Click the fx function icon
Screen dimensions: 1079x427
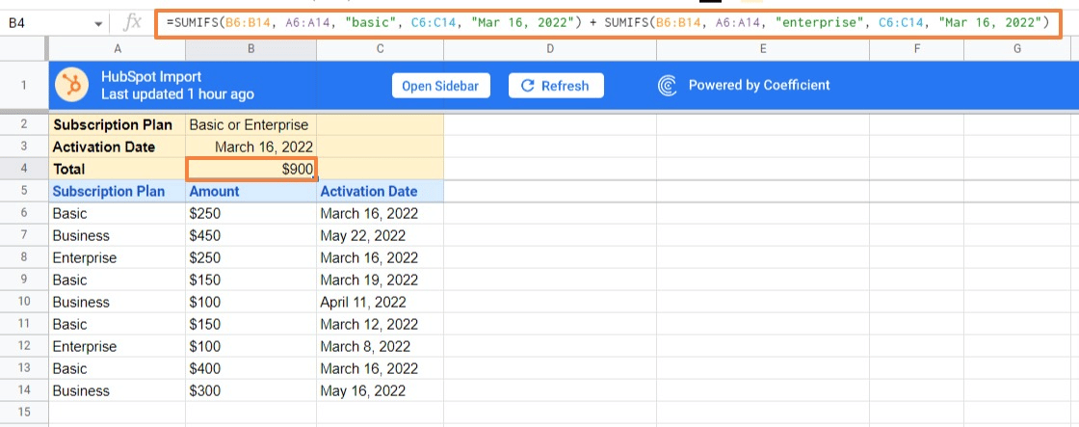134,22
